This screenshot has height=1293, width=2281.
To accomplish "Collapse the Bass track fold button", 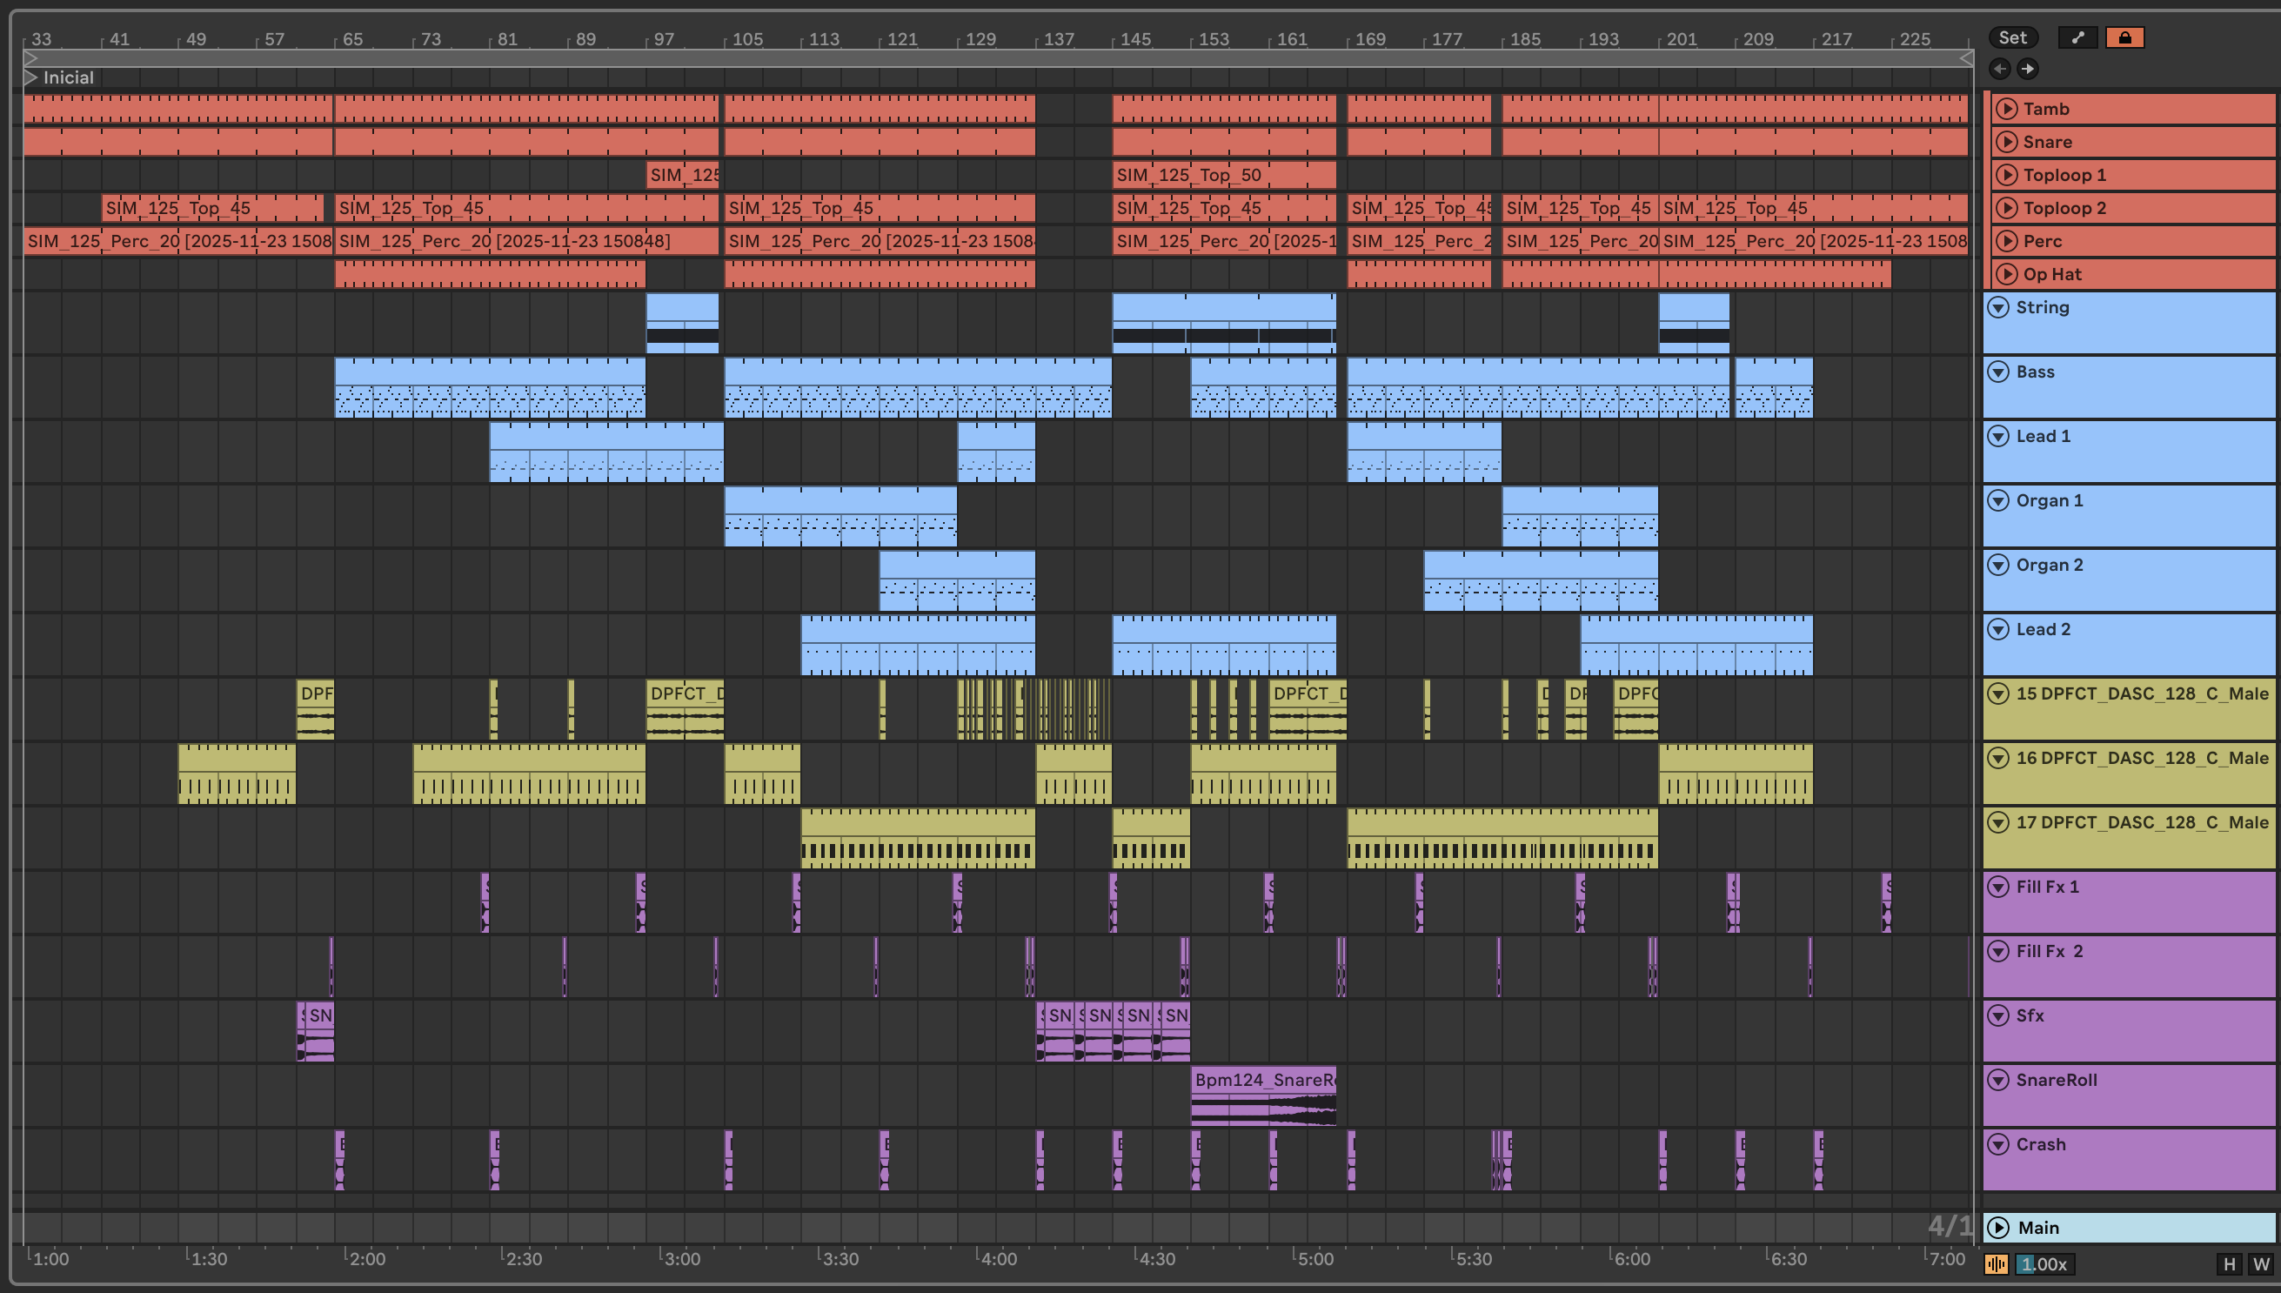I will (1997, 372).
